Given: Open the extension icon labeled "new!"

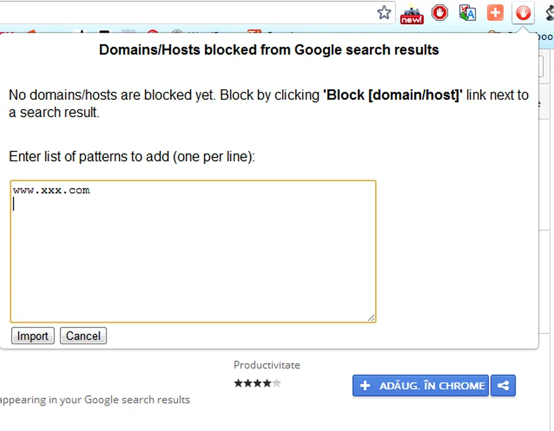Looking at the screenshot, I should point(412,14).
